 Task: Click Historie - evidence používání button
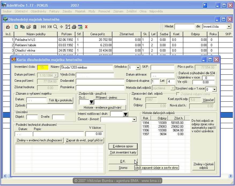tap(102, 108)
